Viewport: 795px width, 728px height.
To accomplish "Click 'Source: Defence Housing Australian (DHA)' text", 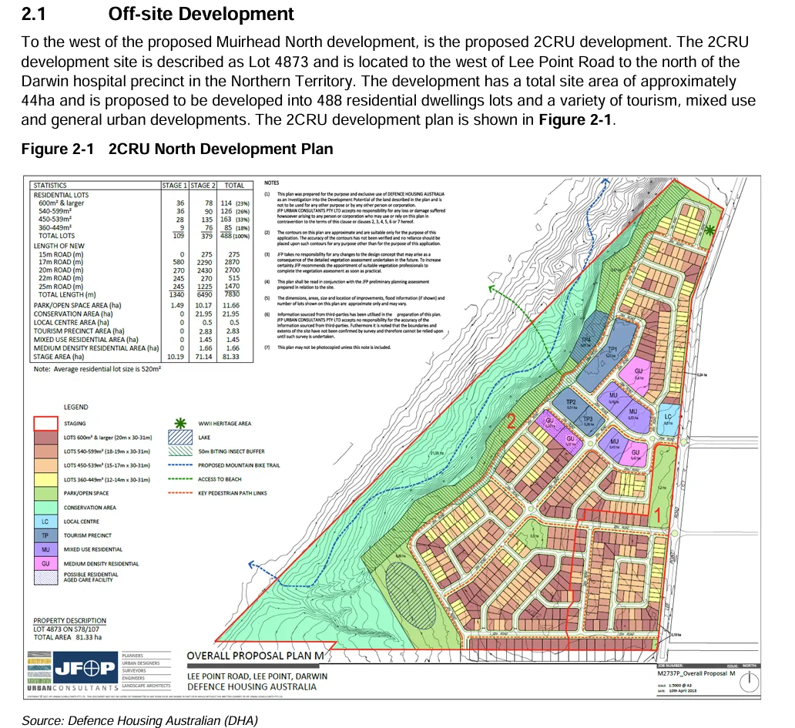I will coord(139,720).
